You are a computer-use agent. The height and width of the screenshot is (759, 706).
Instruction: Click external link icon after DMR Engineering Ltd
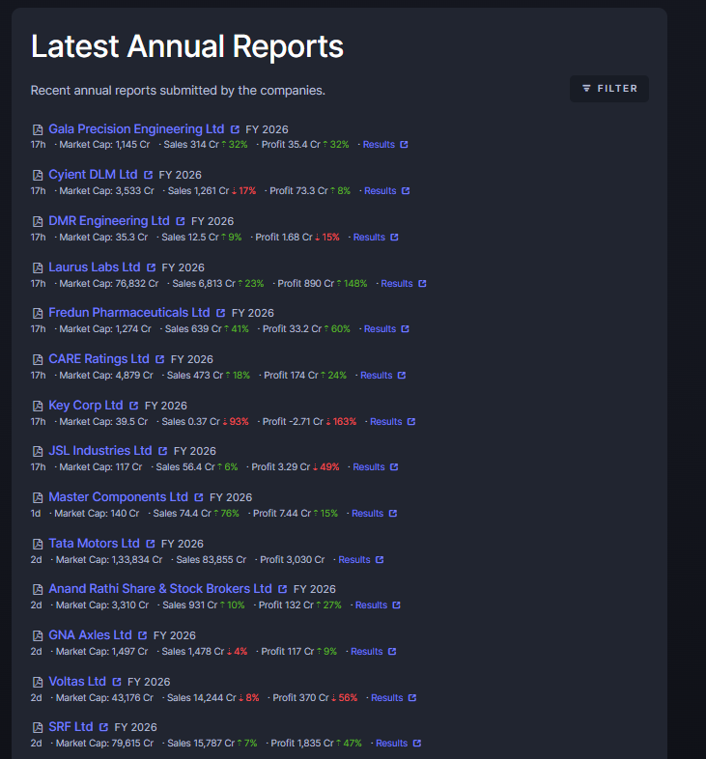coord(181,222)
